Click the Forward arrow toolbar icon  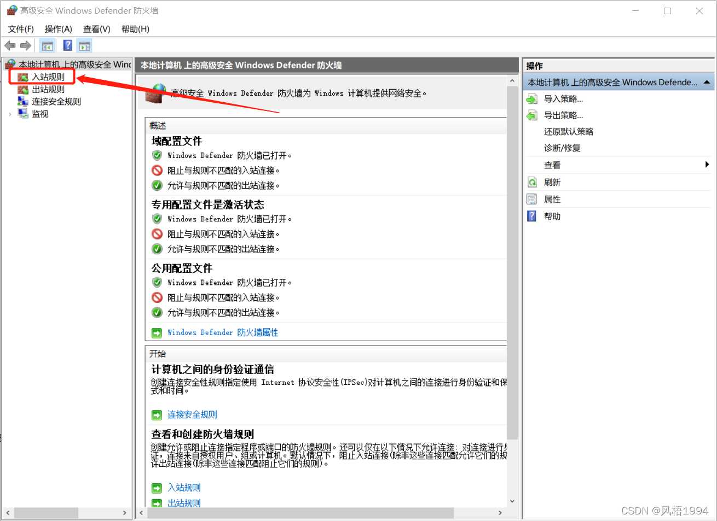click(x=26, y=46)
